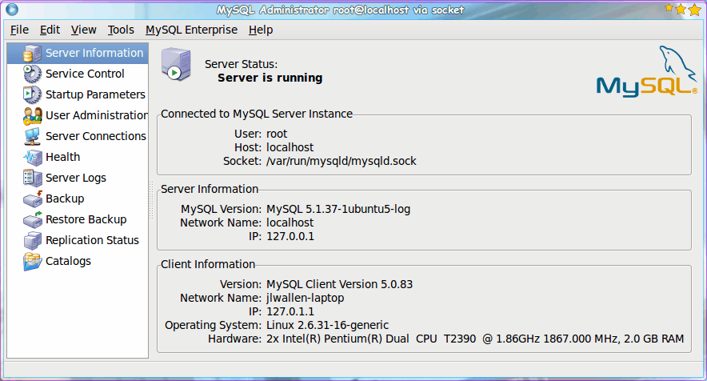This screenshot has height=381, width=707.
Task: Click the MySQL dolphin logo
Action: (646, 73)
